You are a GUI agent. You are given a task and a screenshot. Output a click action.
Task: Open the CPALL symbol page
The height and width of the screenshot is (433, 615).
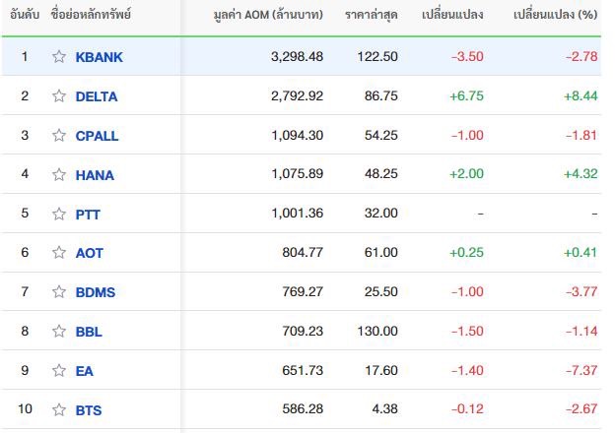tap(97, 136)
